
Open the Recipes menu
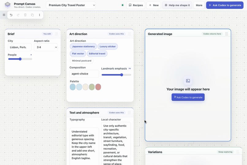136,5
